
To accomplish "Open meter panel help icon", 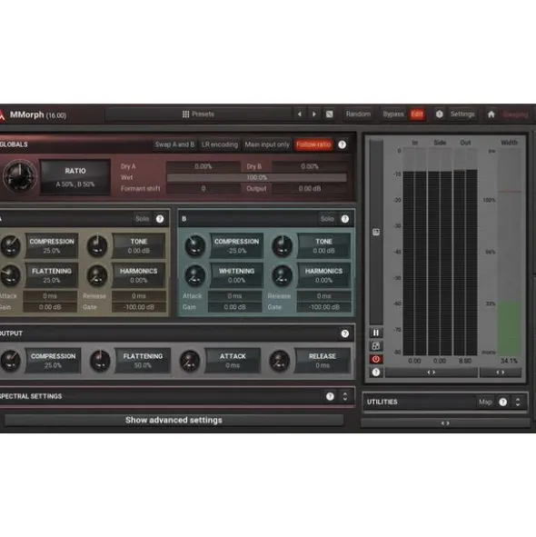I will pyautogui.click(x=376, y=373).
